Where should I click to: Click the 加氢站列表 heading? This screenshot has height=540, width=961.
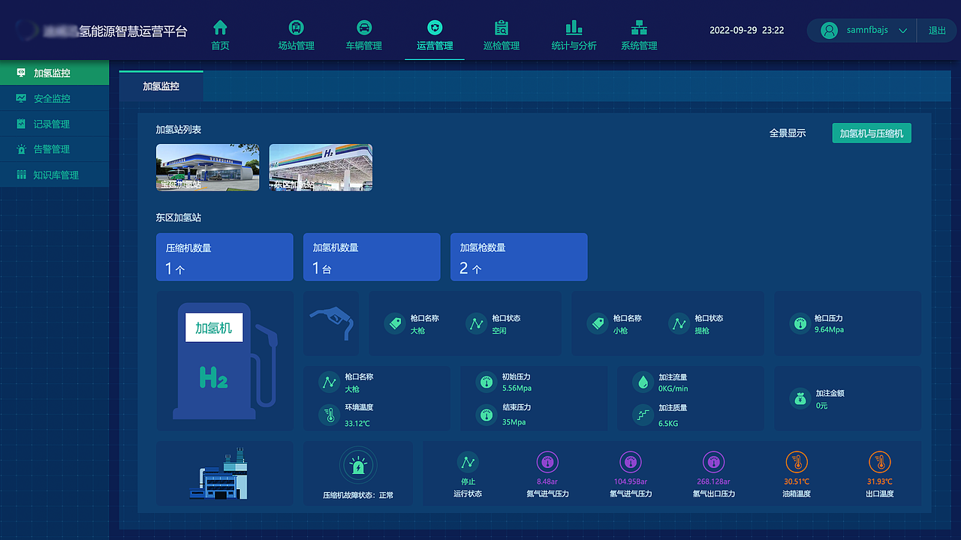179,130
